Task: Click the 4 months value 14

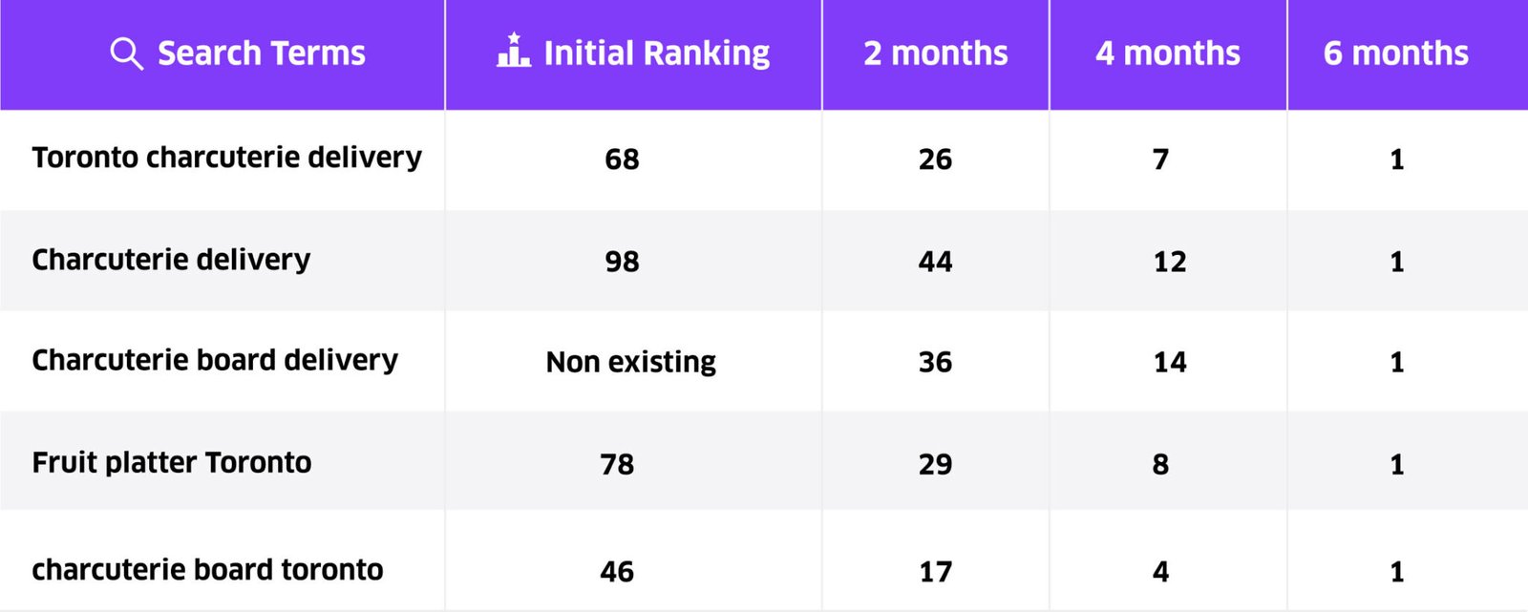Action: point(1169,362)
